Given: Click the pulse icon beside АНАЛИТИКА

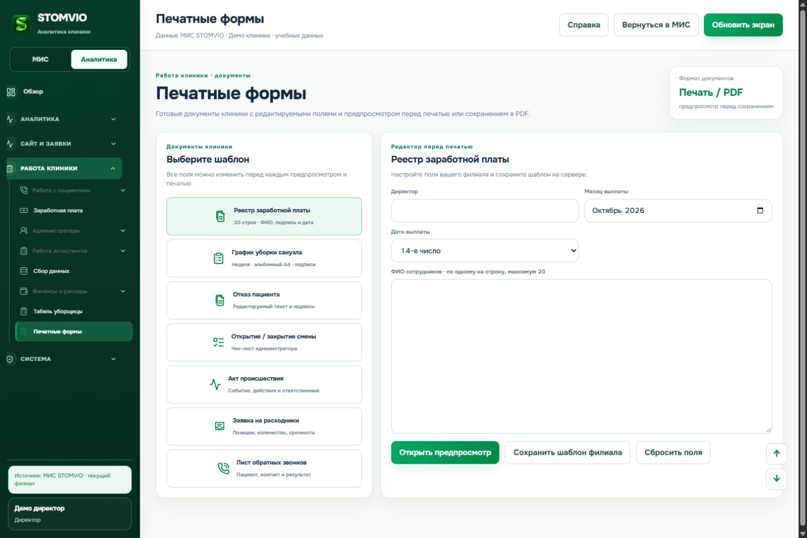Looking at the screenshot, I should point(10,119).
